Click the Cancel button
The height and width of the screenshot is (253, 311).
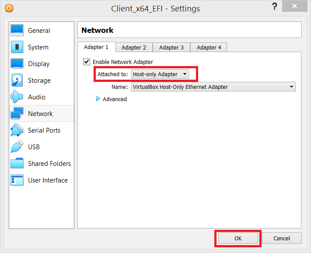tap(282, 238)
